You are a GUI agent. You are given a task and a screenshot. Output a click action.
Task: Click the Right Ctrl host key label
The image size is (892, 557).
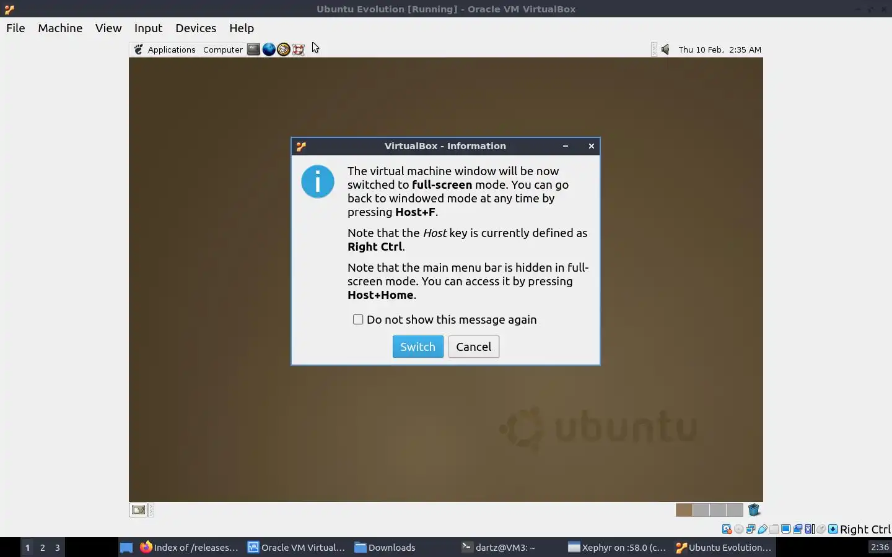pos(865,529)
